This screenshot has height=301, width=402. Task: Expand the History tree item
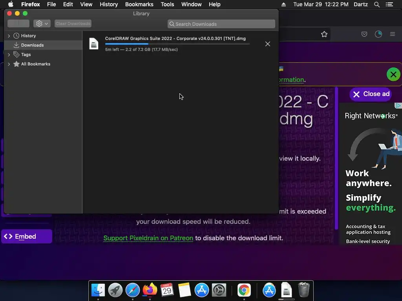(x=9, y=36)
